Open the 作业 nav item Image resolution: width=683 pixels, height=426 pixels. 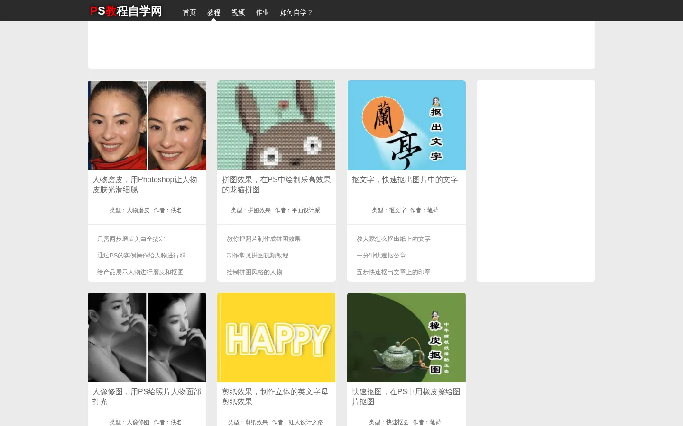click(x=262, y=12)
